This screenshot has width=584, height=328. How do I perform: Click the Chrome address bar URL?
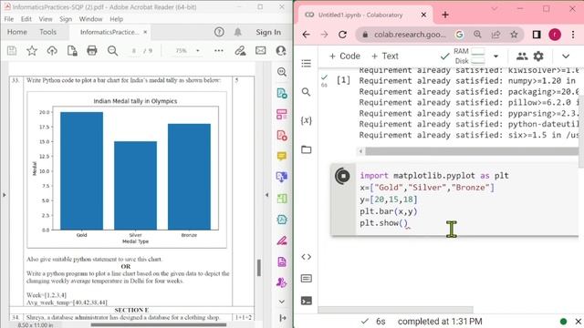tap(410, 35)
